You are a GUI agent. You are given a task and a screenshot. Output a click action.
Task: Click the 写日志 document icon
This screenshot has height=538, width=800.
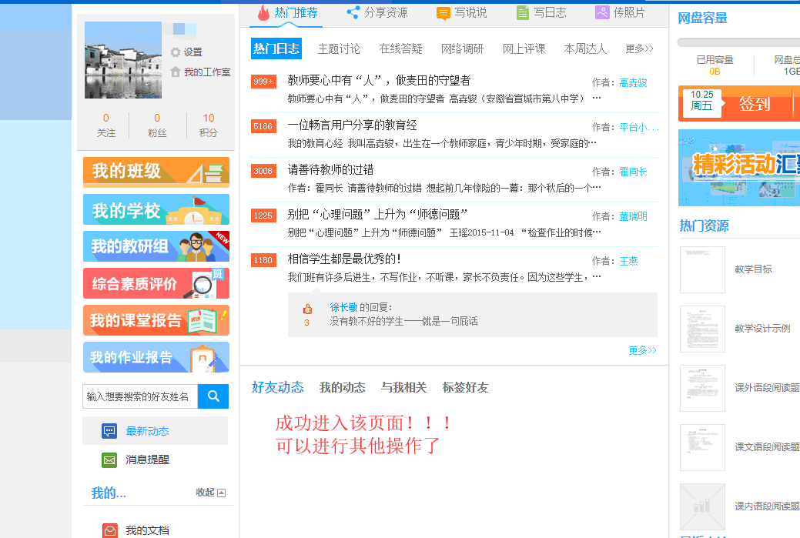(x=523, y=13)
